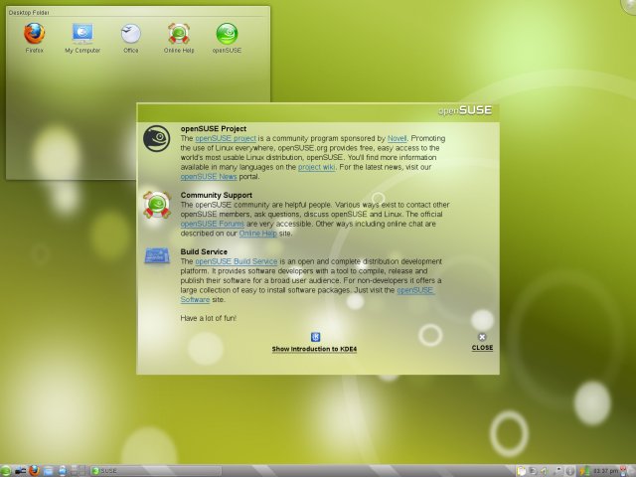Open the green openSUSE start menu
636x477 pixels.
(x=6, y=471)
